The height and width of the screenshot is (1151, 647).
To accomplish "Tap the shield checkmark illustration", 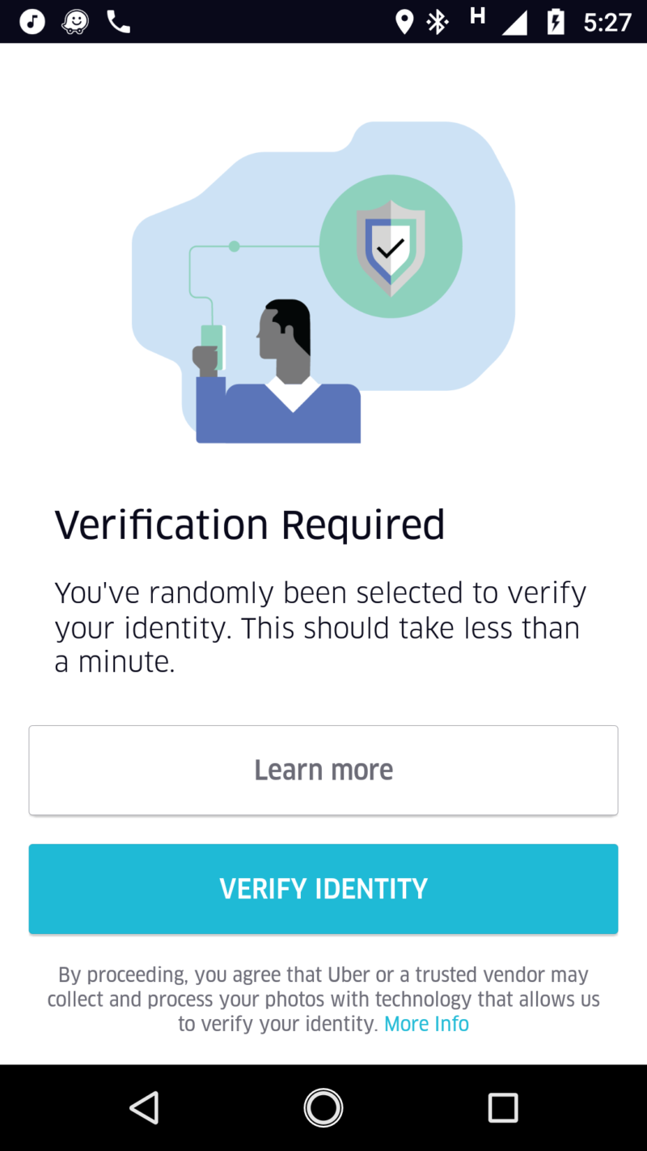I will (x=391, y=247).
